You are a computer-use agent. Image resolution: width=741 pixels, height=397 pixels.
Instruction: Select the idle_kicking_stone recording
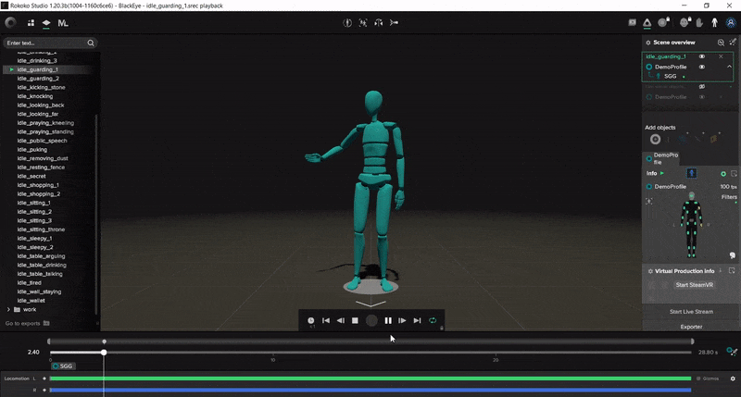click(x=41, y=87)
